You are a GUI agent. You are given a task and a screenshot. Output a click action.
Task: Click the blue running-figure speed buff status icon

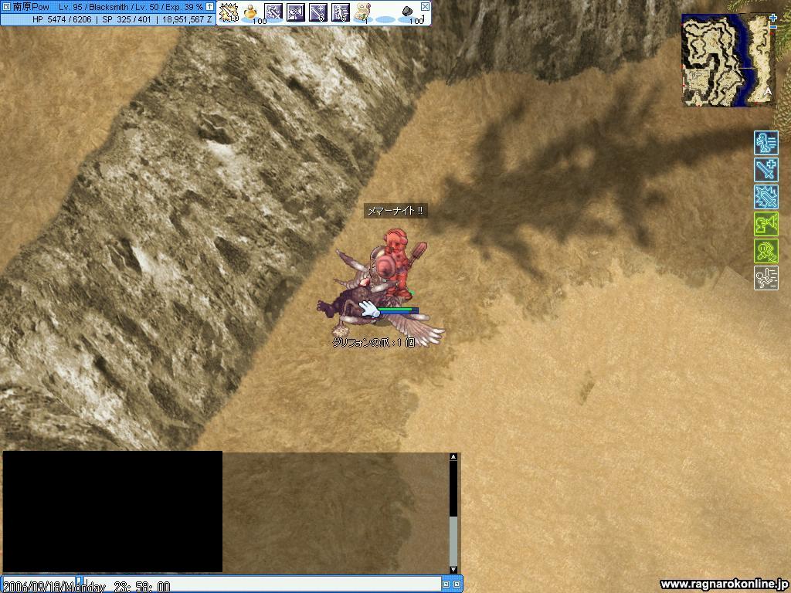[766, 143]
